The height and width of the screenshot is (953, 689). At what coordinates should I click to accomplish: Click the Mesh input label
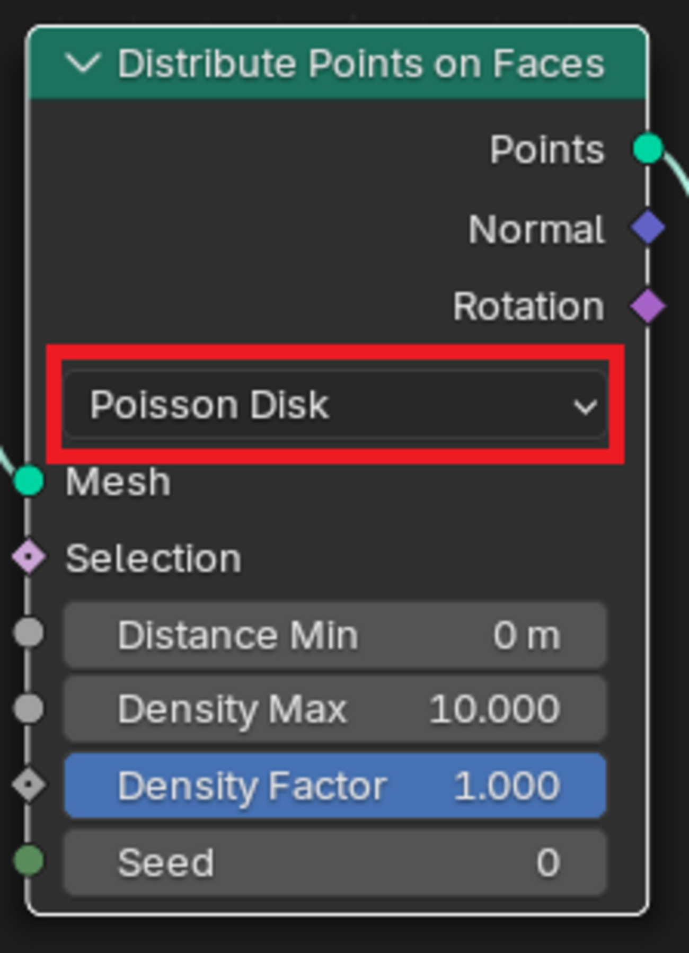coord(118,482)
